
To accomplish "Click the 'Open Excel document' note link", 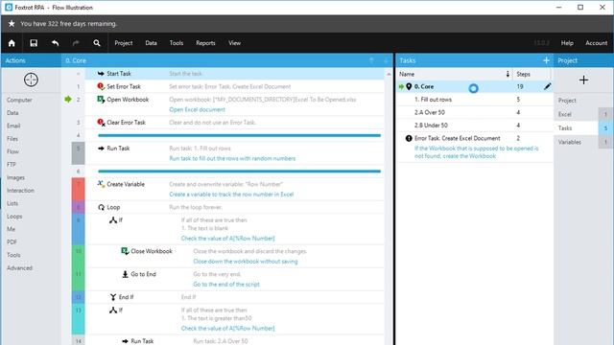I will pyautogui.click(x=197, y=109).
